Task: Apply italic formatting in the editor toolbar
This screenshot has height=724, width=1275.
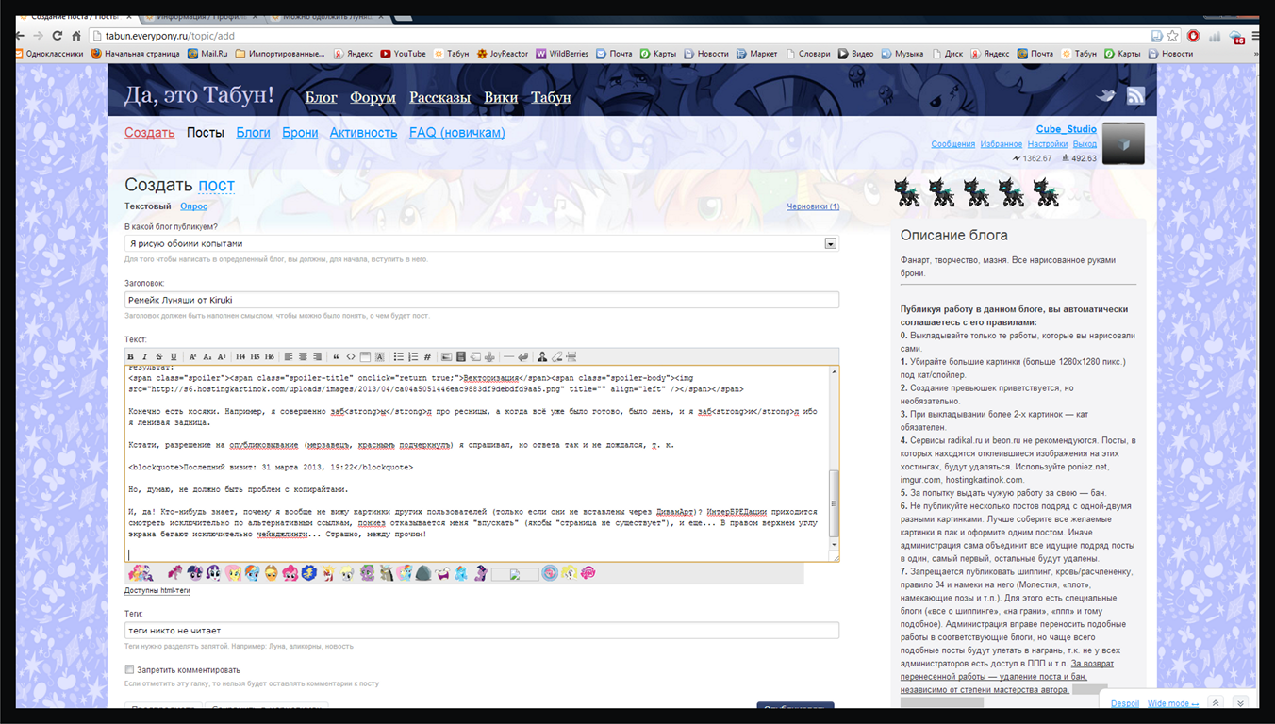Action: pyautogui.click(x=144, y=356)
